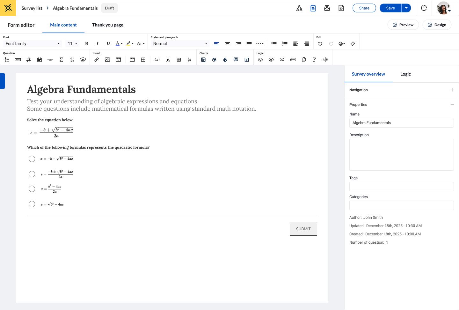Screen dimensions: 459x310
Task: Click the insert image icon
Action: click(x=107, y=60)
